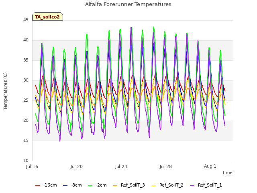Click the 35 y-axis tick label
This screenshot has height=193, width=257.
pyautogui.click(x=26, y=60)
